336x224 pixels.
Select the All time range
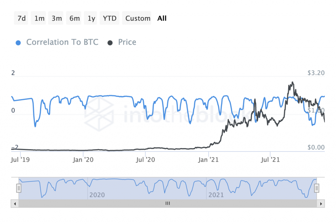(x=162, y=18)
